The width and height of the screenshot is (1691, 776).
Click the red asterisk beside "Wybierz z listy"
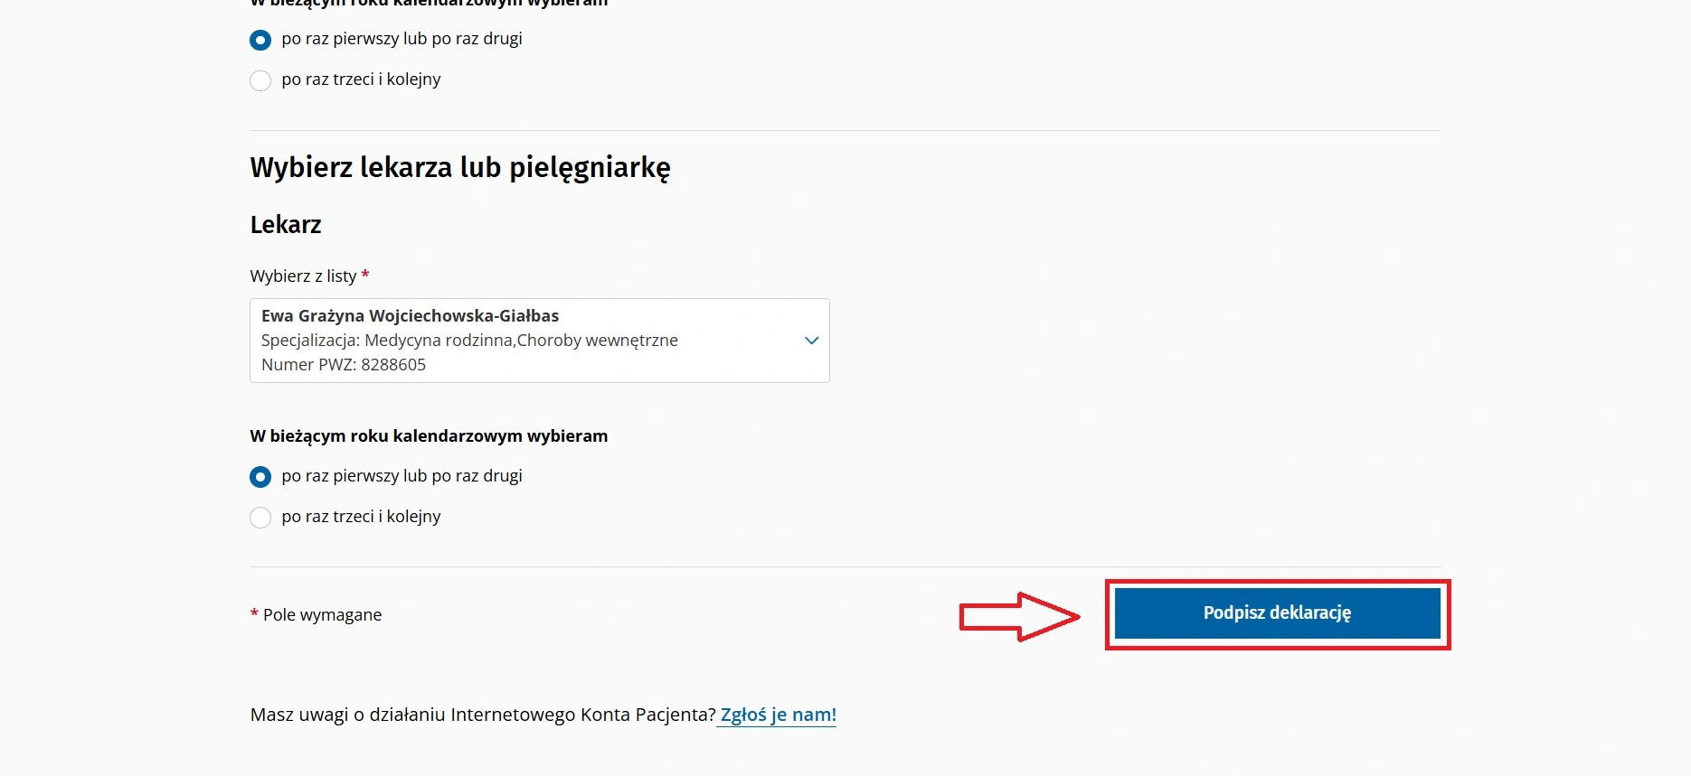pos(365,275)
